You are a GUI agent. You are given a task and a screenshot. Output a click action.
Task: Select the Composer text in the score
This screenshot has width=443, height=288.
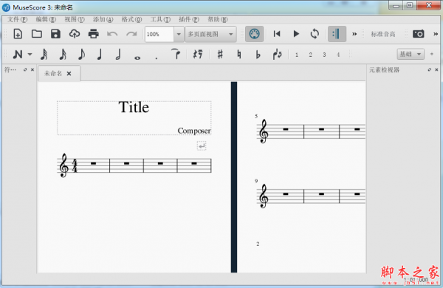pos(194,131)
